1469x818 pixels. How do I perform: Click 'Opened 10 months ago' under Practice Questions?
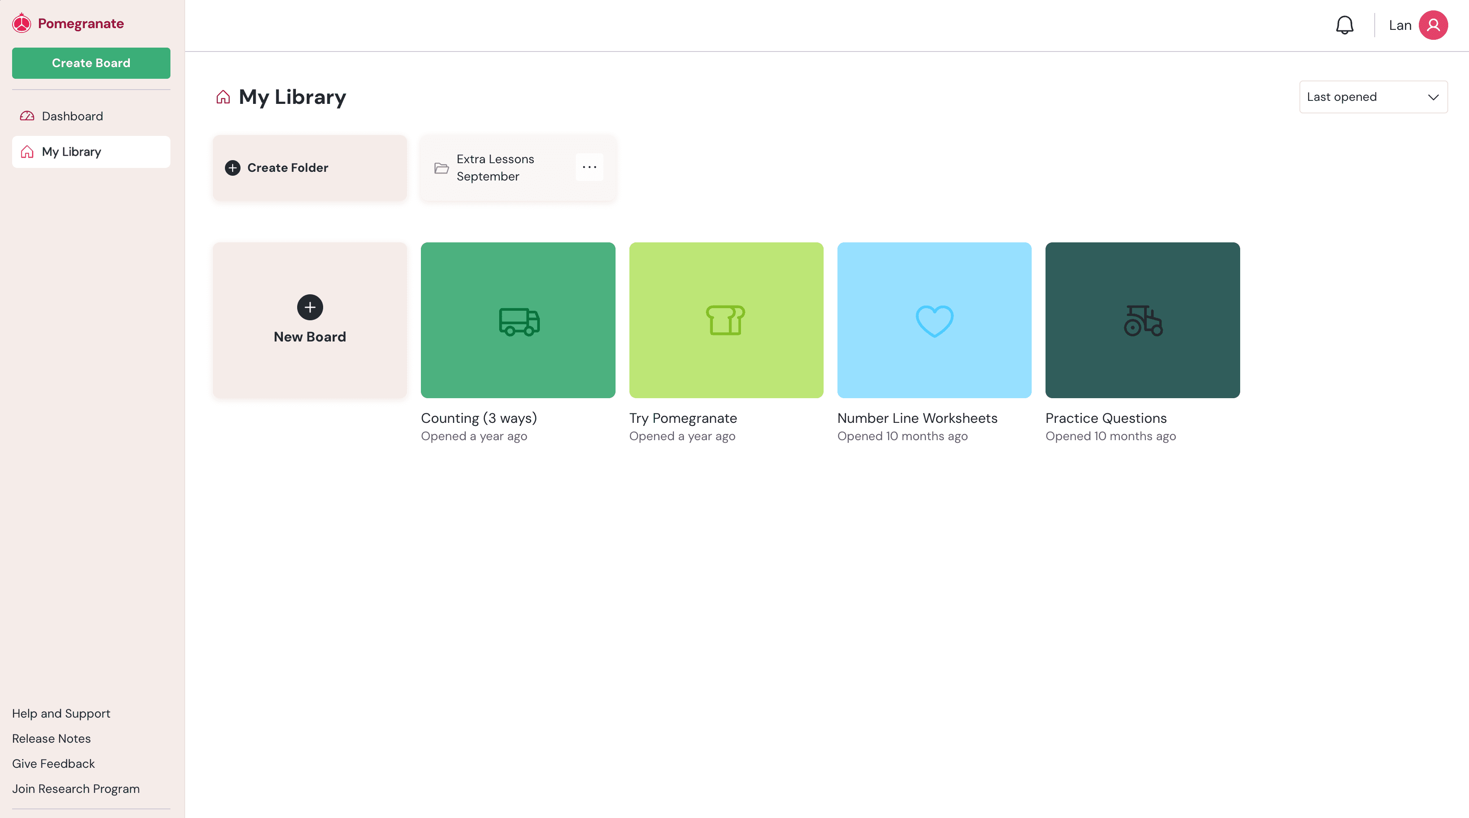coord(1110,436)
